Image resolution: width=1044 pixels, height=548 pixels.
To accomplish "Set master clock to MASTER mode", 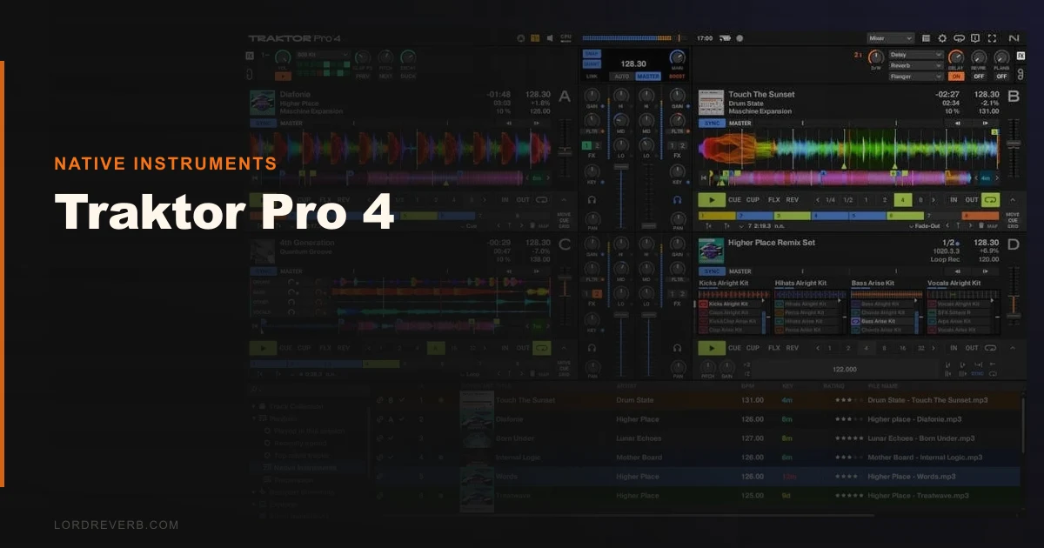I will pyautogui.click(x=647, y=77).
